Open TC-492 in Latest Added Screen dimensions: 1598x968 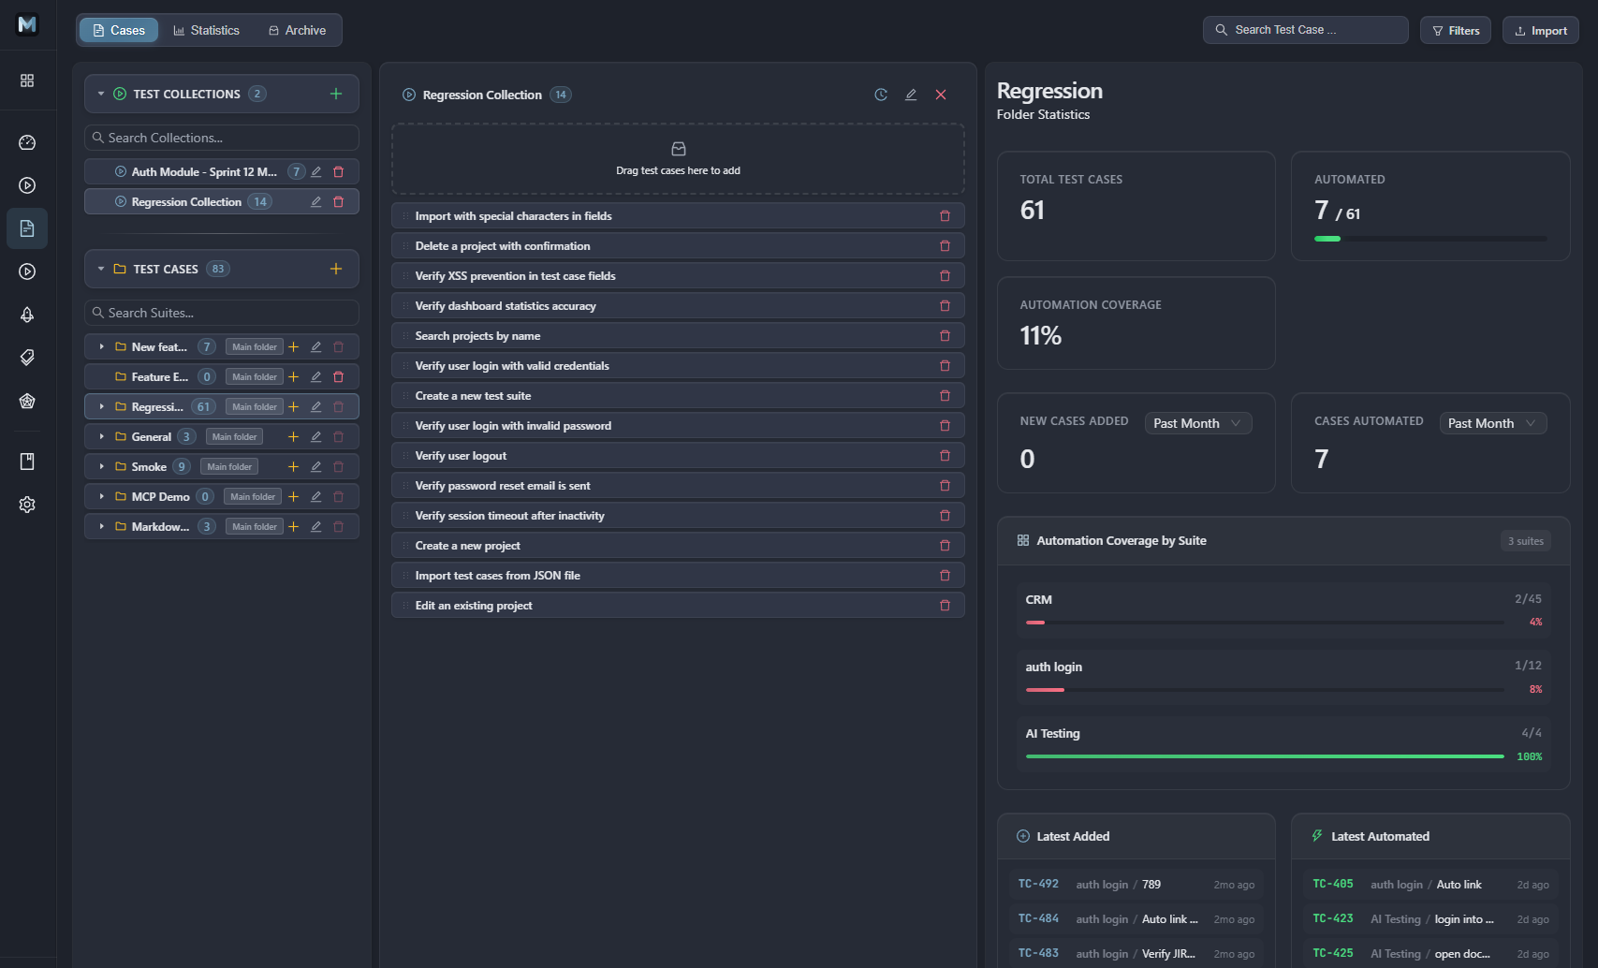pos(1136,885)
